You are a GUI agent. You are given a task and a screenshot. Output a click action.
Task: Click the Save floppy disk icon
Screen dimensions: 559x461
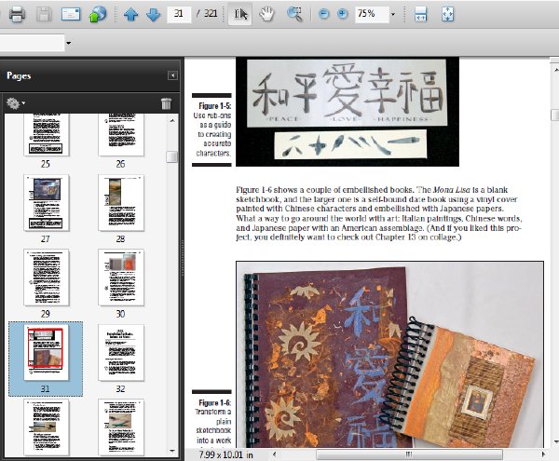[x=44, y=14]
